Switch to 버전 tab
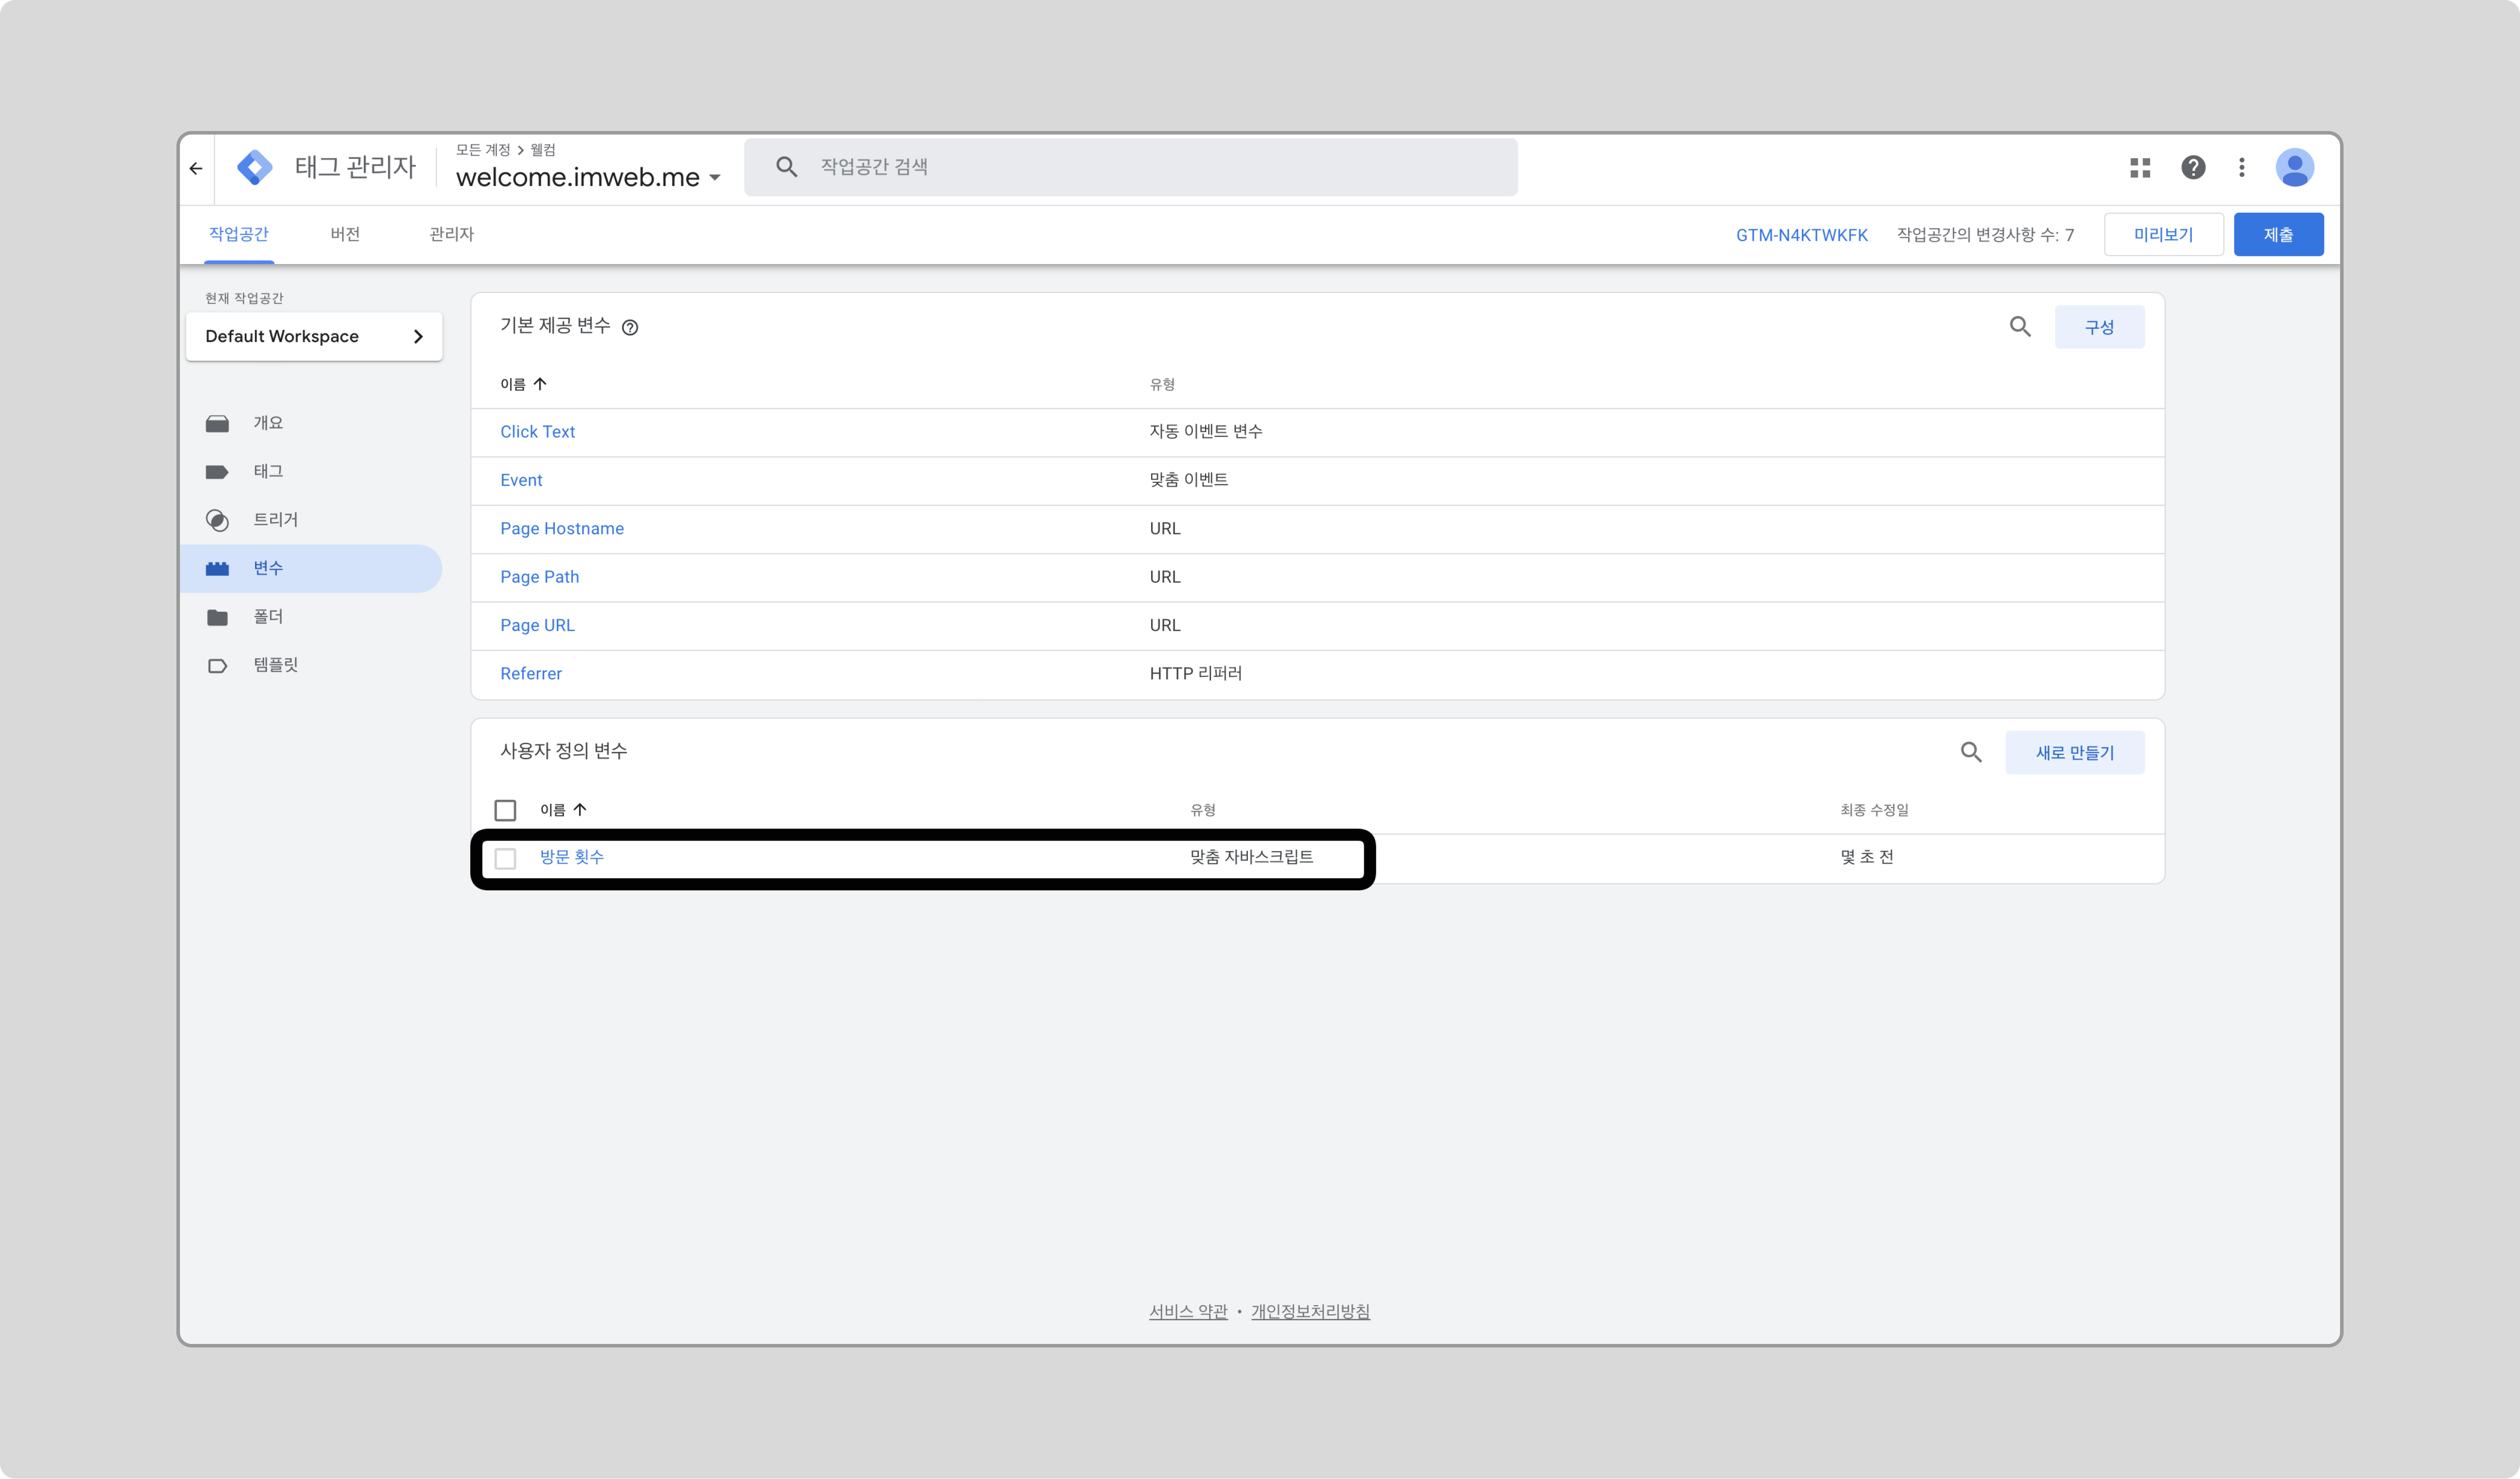Viewport: 2520px width, 1479px height. pyautogui.click(x=345, y=234)
